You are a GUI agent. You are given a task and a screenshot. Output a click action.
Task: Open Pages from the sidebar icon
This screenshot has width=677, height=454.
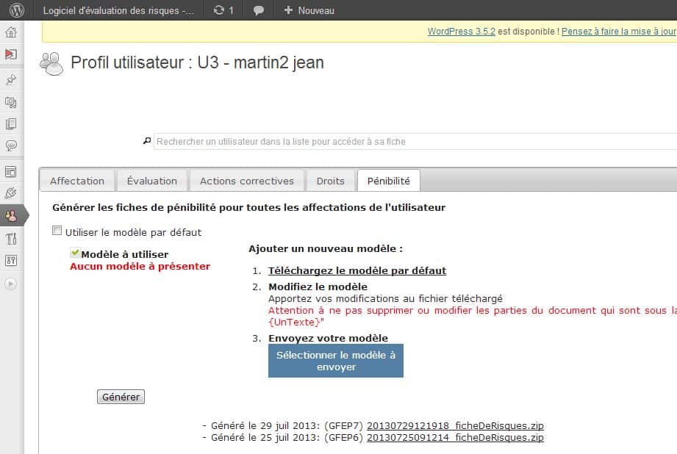tap(11, 123)
